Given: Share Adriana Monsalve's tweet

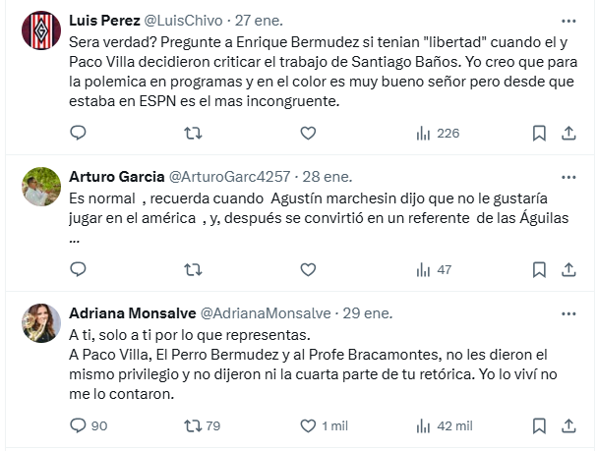Looking at the screenshot, I should coord(568,425).
